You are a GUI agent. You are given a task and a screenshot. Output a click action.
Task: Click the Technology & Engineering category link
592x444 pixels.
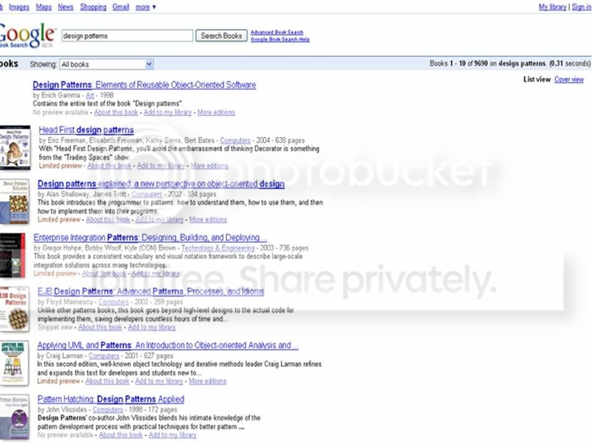coord(218,248)
